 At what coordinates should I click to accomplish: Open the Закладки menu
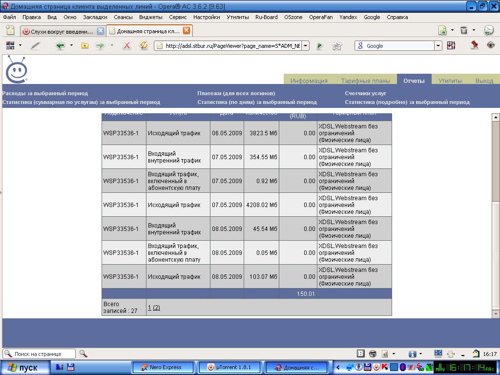pyautogui.click(x=95, y=17)
